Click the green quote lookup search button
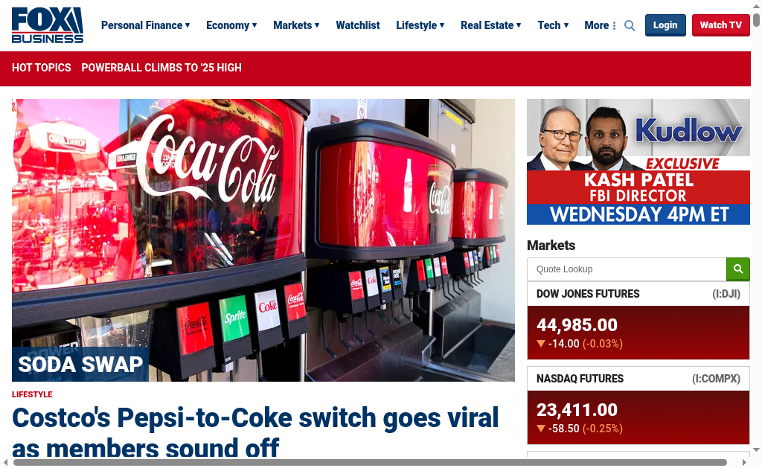The image size is (762, 468). click(x=737, y=269)
